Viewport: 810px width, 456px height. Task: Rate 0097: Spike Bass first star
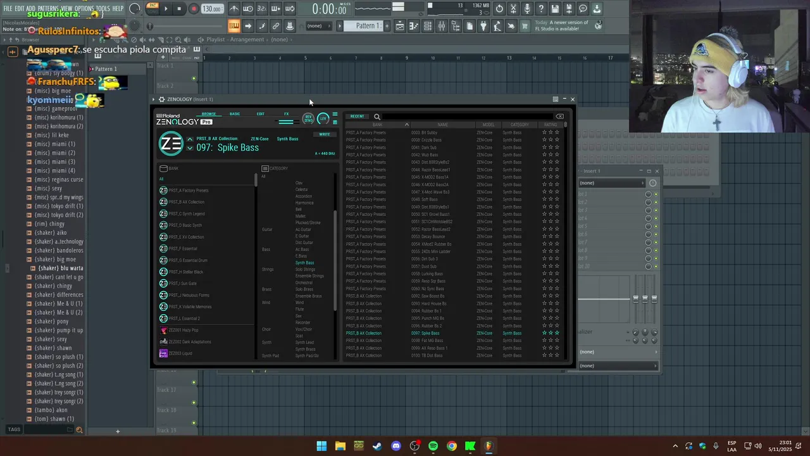click(x=544, y=333)
